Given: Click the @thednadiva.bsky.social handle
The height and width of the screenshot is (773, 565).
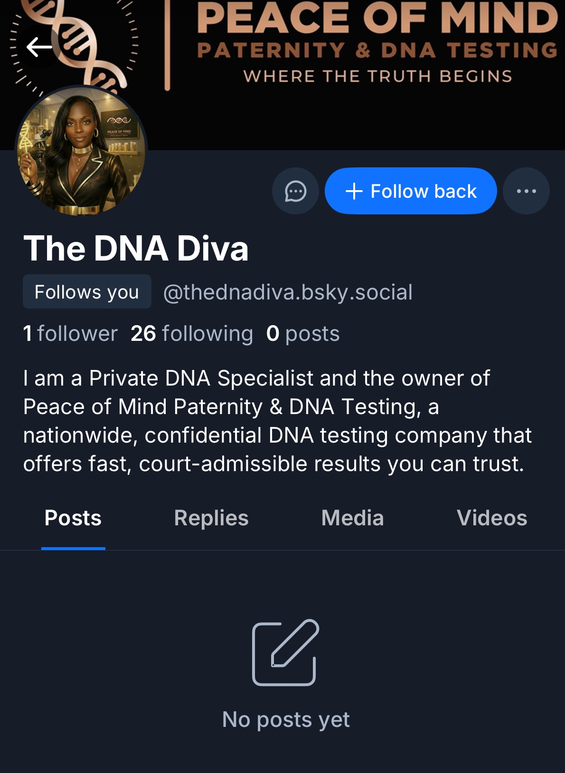Looking at the screenshot, I should click(x=288, y=292).
